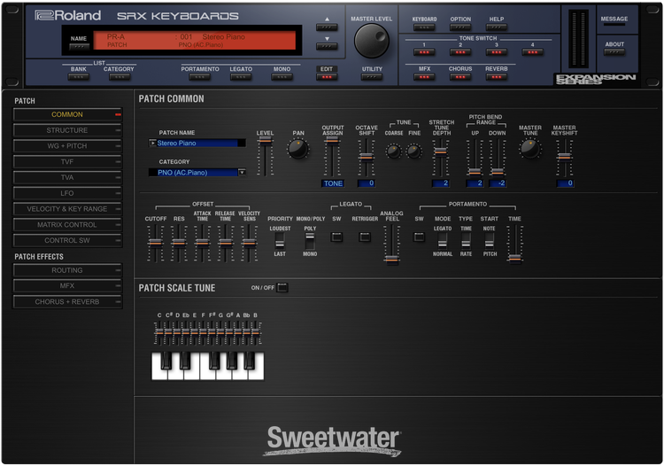The width and height of the screenshot is (664, 466).
Task: Open the VELOCITY & KEY RANGE tab
Action: (68, 209)
